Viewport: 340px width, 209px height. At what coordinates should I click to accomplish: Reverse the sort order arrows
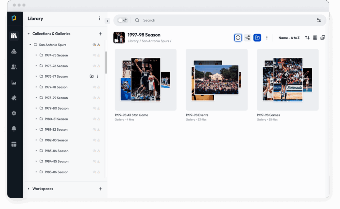click(307, 38)
